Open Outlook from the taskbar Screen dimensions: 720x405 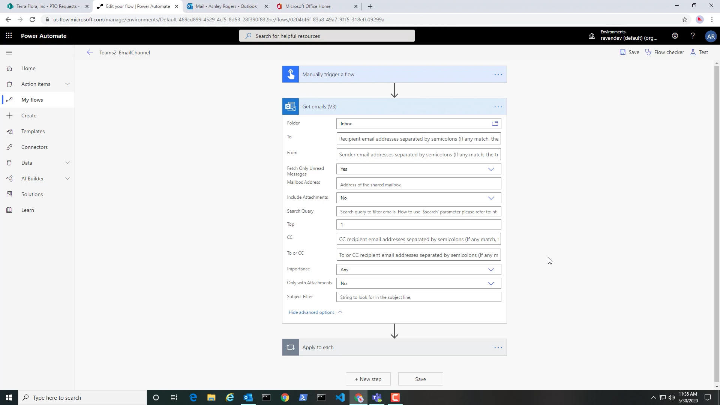click(248, 397)
